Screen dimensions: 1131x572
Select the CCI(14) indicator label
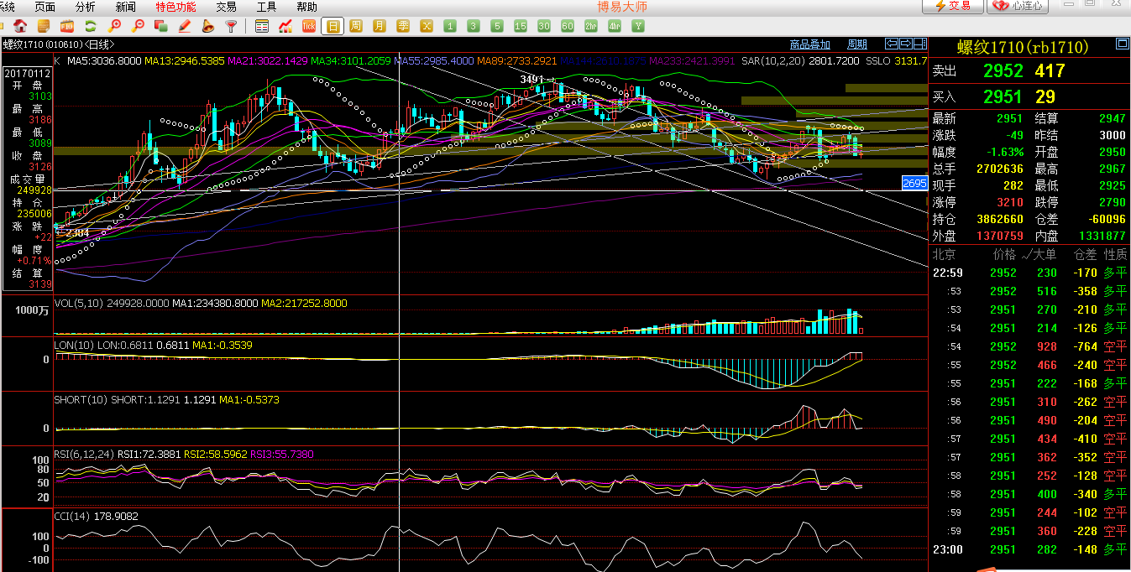click(x=72, y=517)
